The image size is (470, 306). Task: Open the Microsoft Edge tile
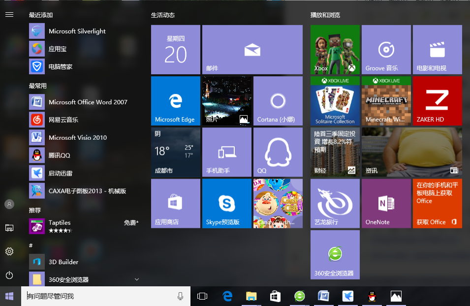pos(175,101)
